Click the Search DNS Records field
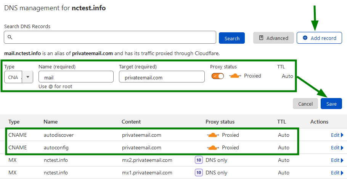Image resolution: width=347 pixels, height=179 pixels. click(x=110, y=37)
